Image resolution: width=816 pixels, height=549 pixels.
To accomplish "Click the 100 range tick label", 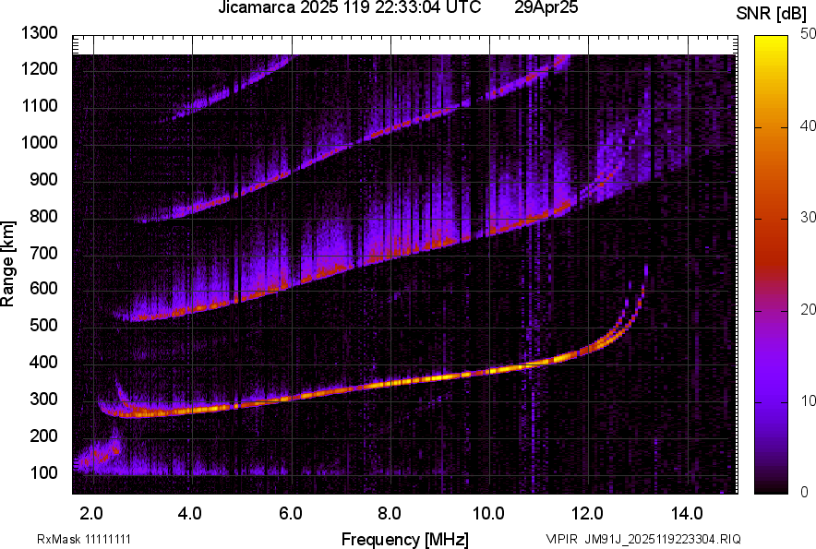I will coord(43,472).
